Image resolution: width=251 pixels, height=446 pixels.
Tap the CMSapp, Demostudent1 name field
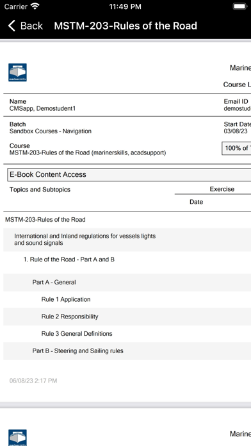[43, 109]
